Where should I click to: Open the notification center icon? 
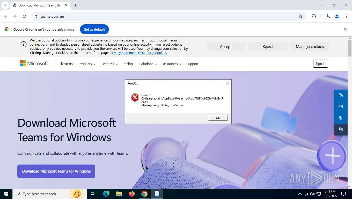tap(343, 194)
